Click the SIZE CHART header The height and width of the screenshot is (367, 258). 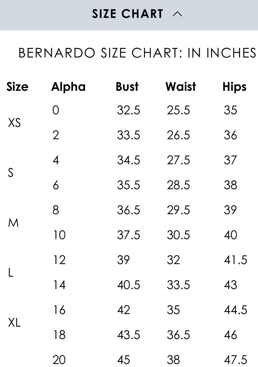coord(127,14)
